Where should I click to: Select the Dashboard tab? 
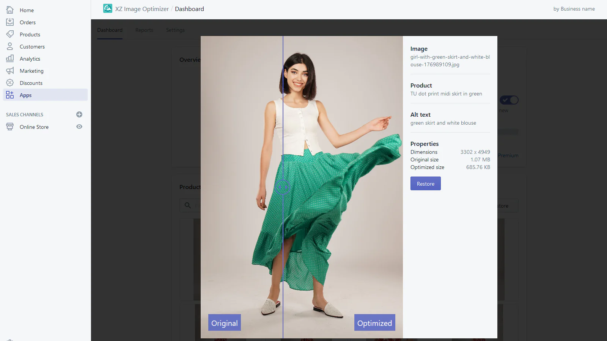coord(110,30)
